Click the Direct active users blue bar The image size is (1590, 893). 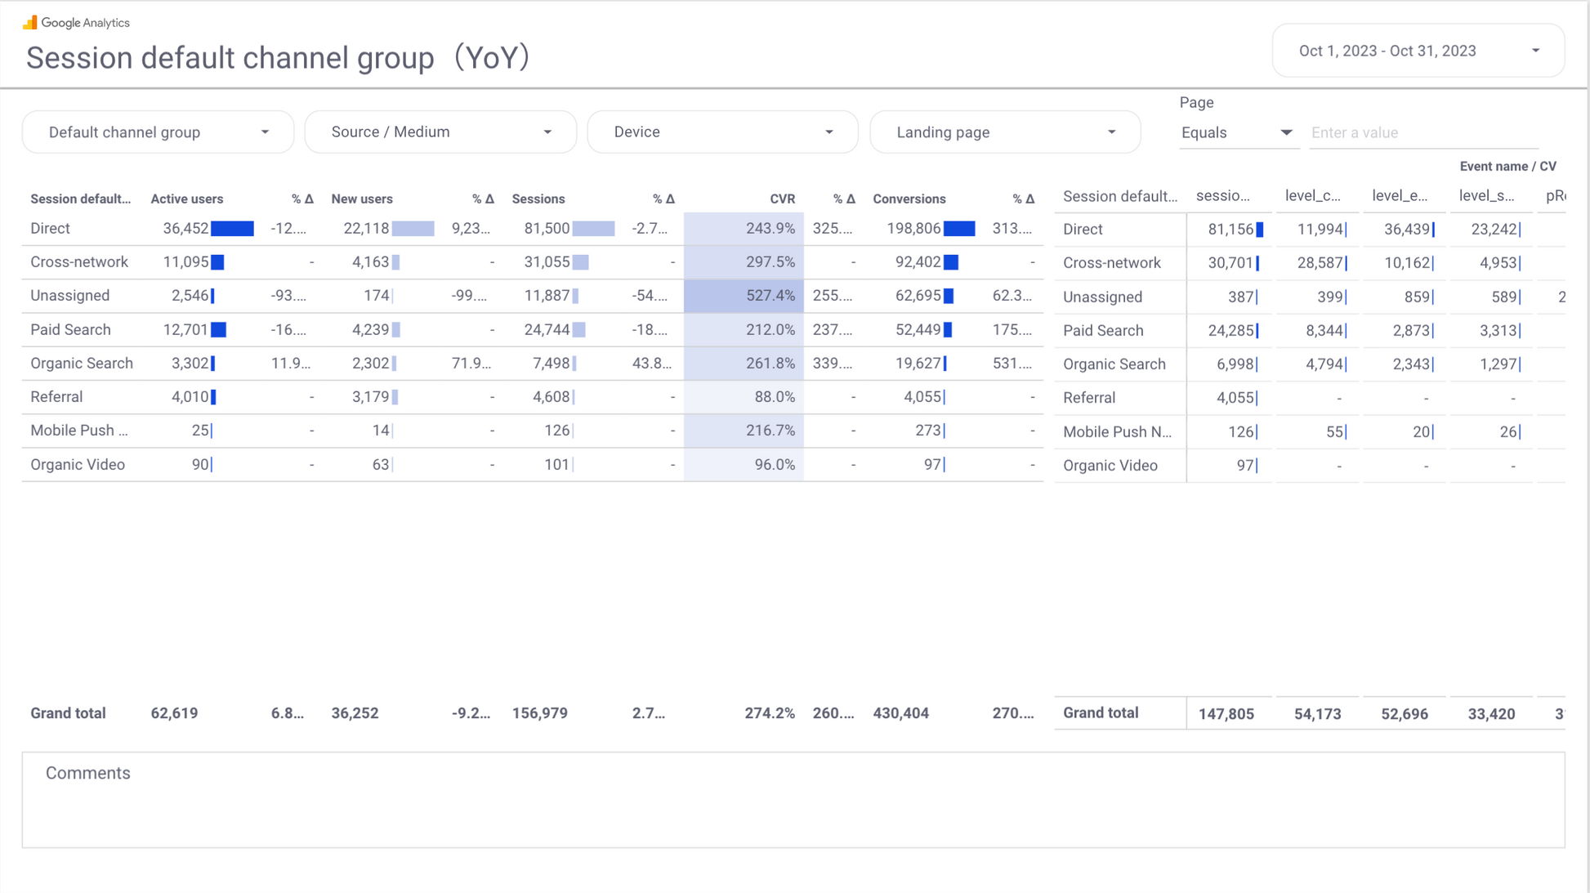[x=232, y=229]
